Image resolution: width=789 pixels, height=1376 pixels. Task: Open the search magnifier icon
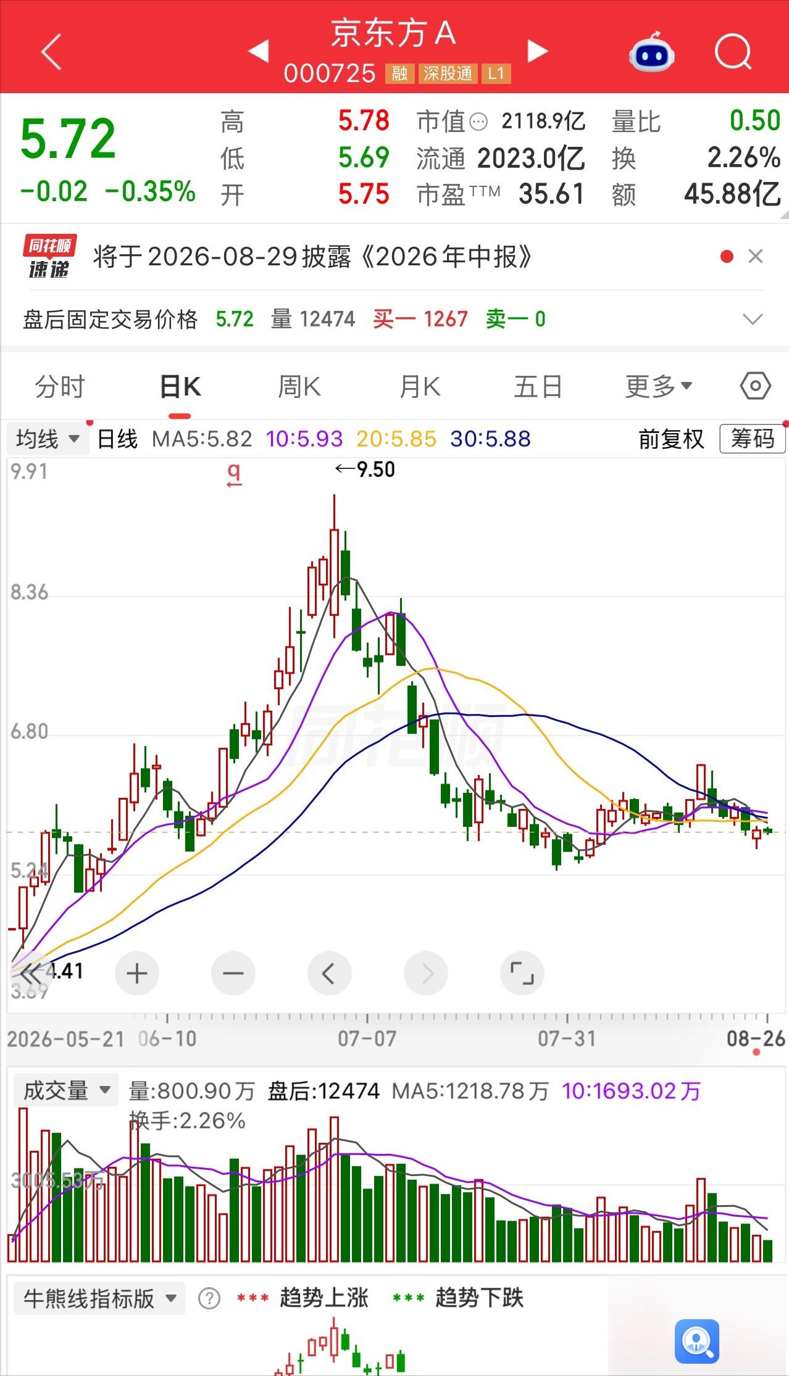tap(733, 52)
